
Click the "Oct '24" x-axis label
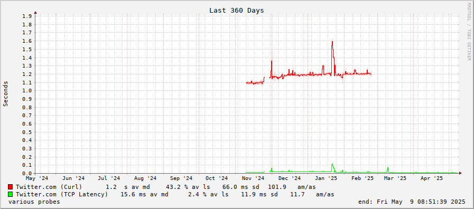(x=217, y=178)
